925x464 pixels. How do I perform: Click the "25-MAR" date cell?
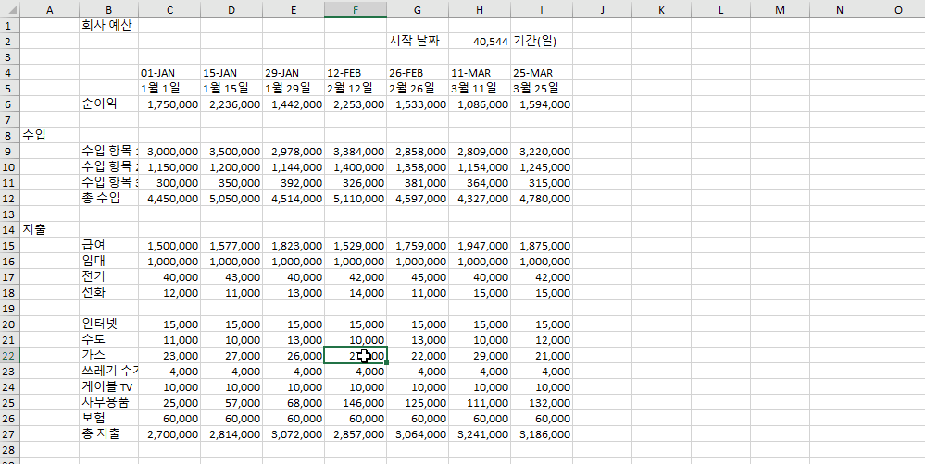[x=542, y=73]
